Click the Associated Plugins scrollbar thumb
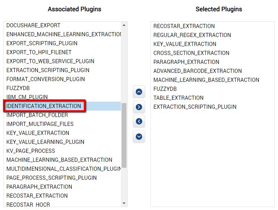Image resolution: width=278 pixels, height=210 pixels. coord(124,135)
